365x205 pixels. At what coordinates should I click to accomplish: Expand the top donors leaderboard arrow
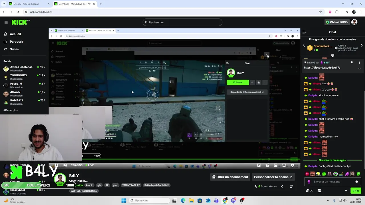[x=332, y=56]
